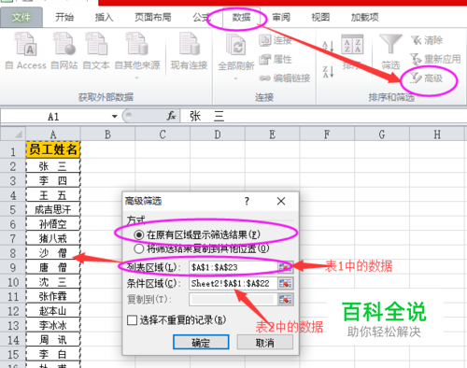Screen dimensions: 467x368
Task: Switch to the 加载项 tab
Action: (x=364, y=18)
